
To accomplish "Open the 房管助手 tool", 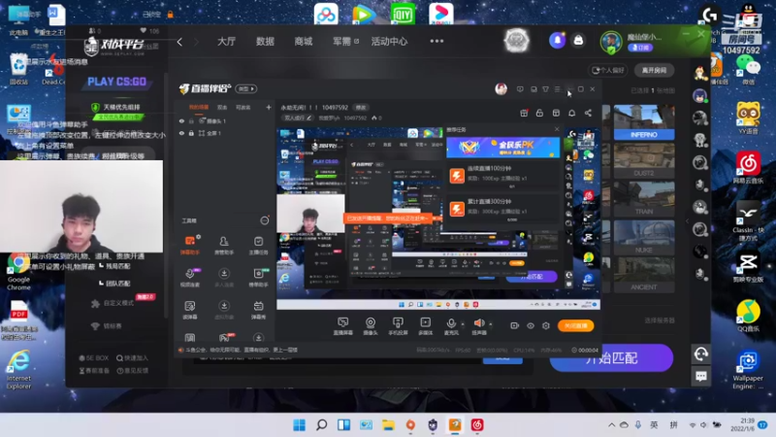I will (224, 245).
